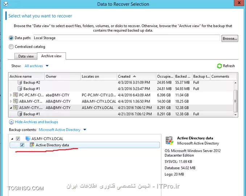Screen dimensions: 246x196
Task: Click the Refresh link text
Action: tap(229, 66)
